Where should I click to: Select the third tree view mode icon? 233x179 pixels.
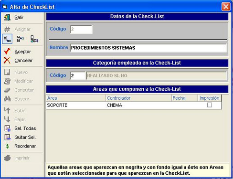[34, 39]
